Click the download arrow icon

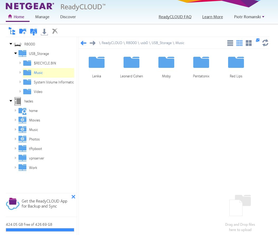point(44,32)
